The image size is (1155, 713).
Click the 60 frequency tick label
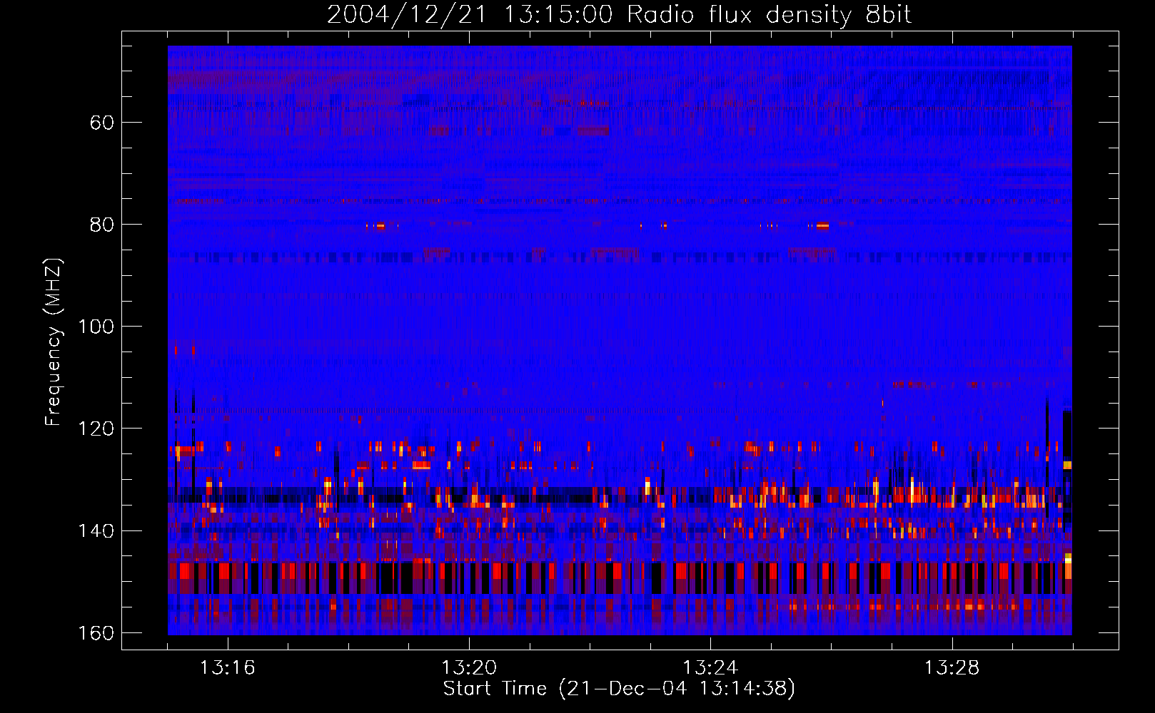pyautogui.click(x=102, y=123)
